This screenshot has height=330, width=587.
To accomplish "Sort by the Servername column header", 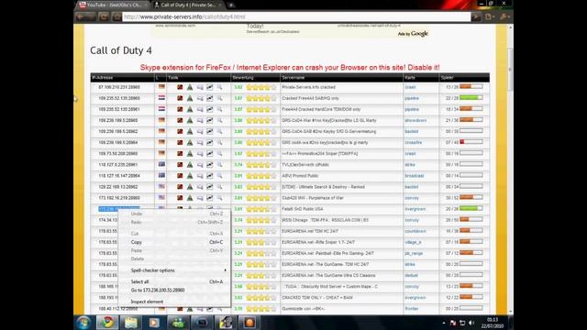I will [293, 77].
